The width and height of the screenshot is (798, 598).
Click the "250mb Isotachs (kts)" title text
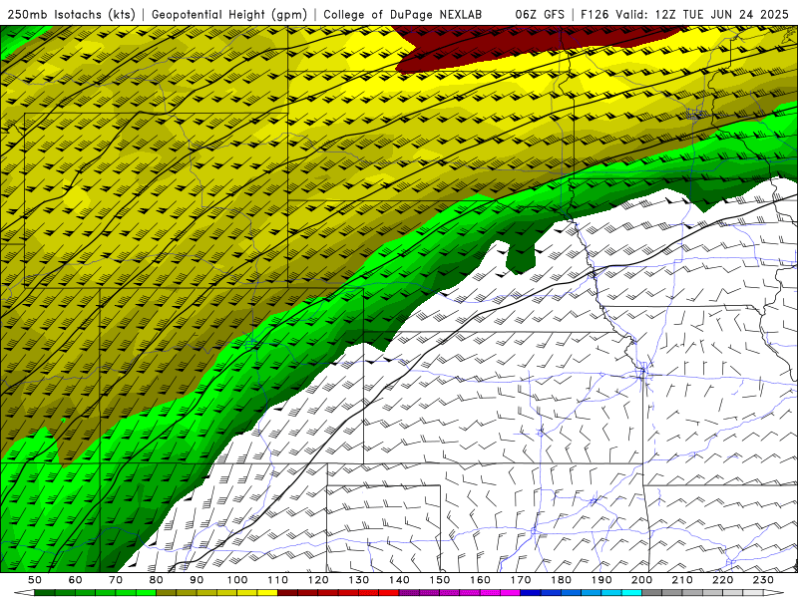click(71, 14)
